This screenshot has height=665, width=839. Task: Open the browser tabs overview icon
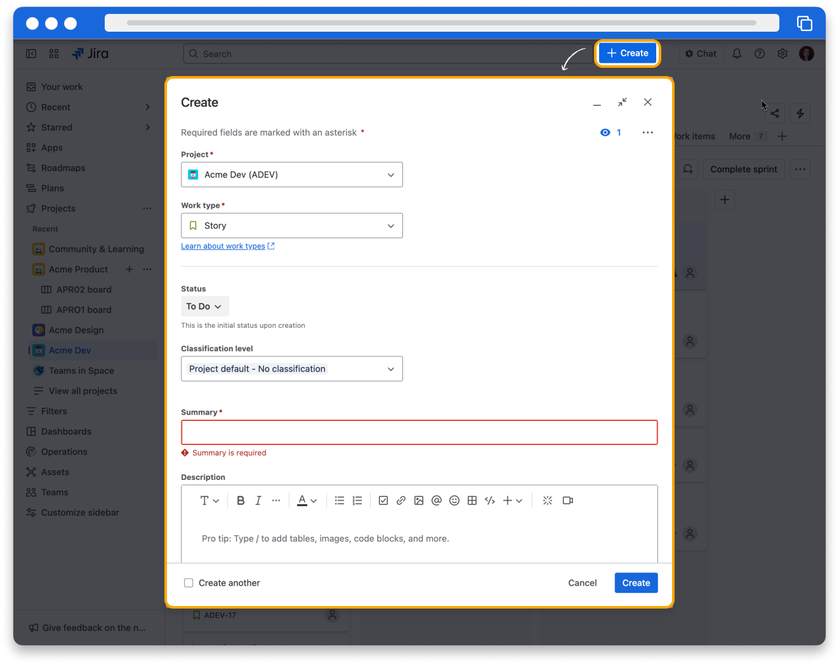click(804, 23)
